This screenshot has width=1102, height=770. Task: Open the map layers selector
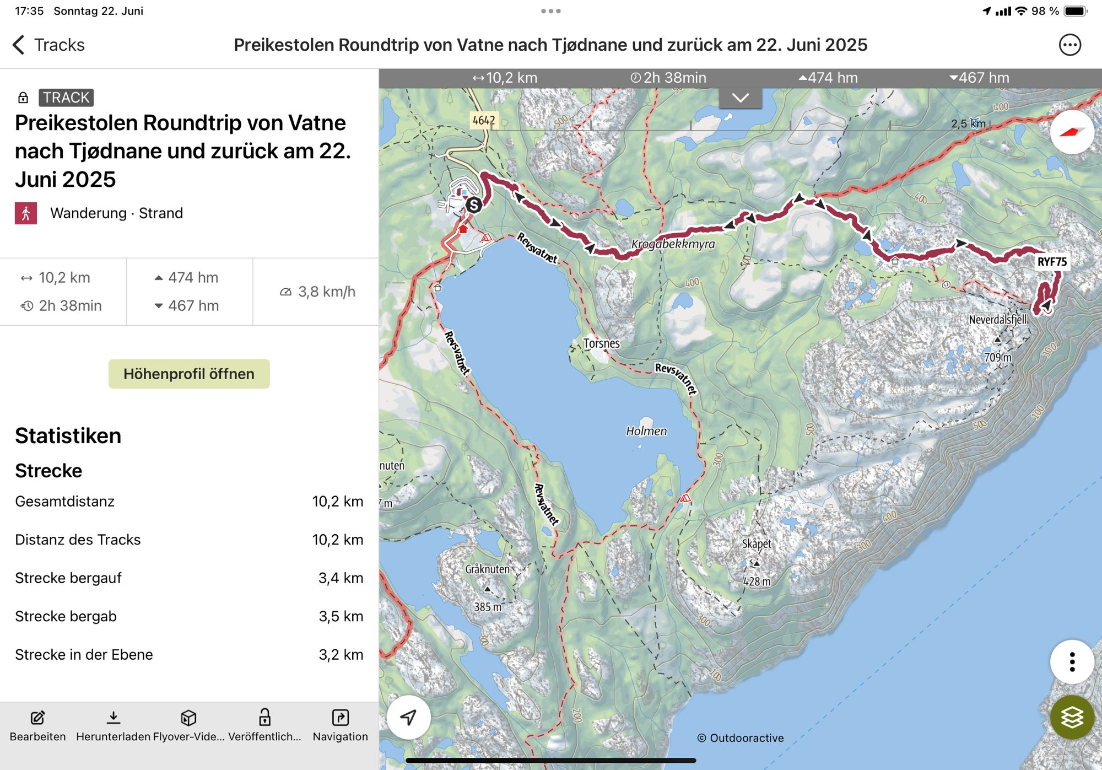pyautogui.click(x=1071, y=717)
